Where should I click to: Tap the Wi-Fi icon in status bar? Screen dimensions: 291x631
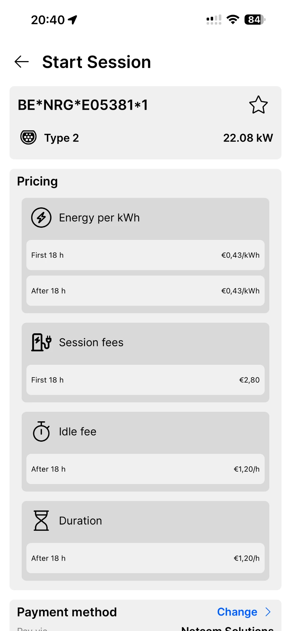click(x=233, y=20)
